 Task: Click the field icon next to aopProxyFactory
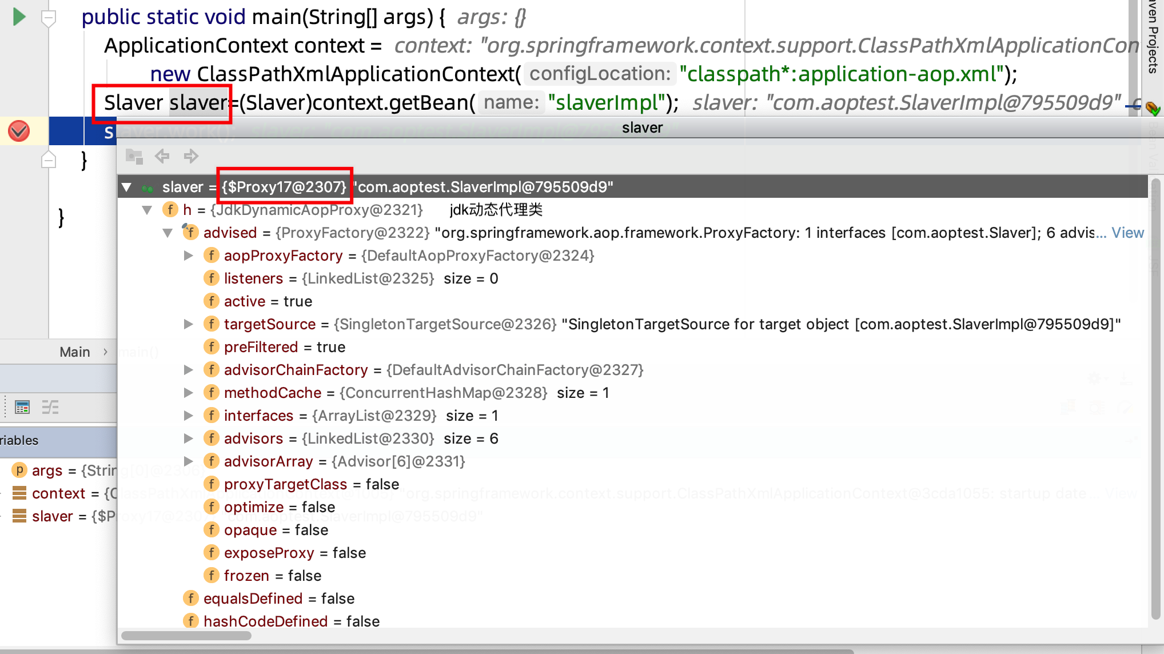point(212,256)
